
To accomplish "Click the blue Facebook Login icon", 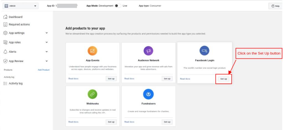I will click(204, 51).
